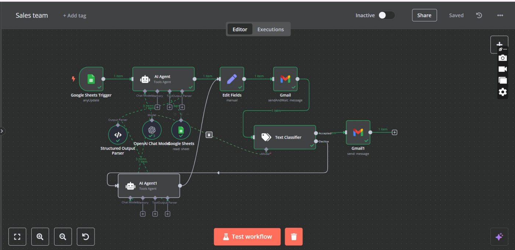Click the sendAndWait: message label
Image resolution: width=515 pixels, height=250 pixels.
pyautogui.click(x=285, y=100)
